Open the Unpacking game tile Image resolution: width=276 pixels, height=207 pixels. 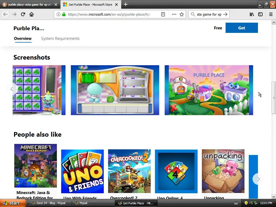(223, 171)
